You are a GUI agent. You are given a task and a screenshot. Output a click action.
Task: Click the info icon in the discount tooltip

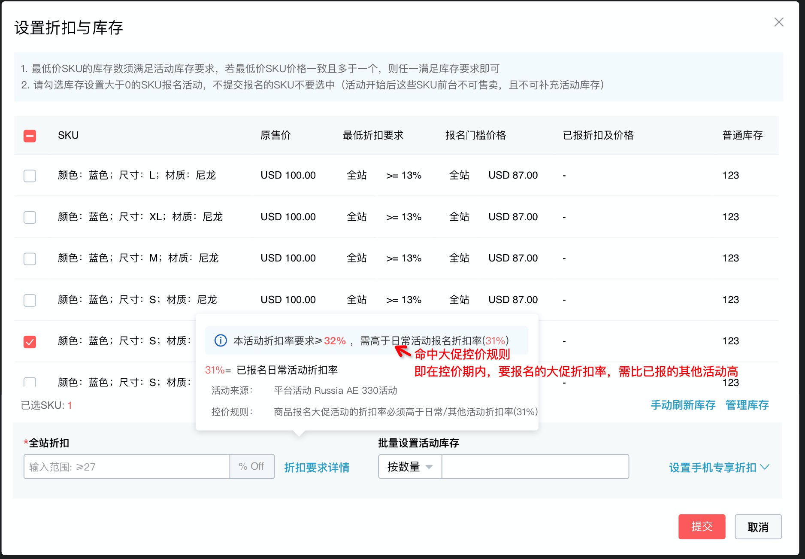click(x=221, y=340)
